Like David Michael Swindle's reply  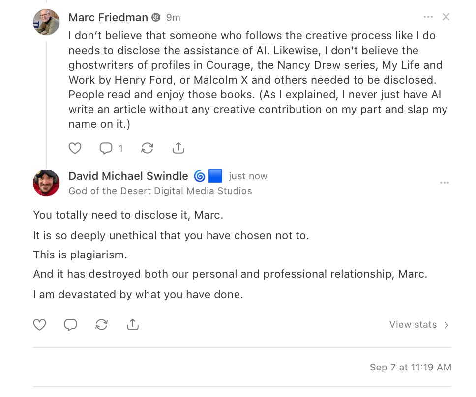coord(39,325)
